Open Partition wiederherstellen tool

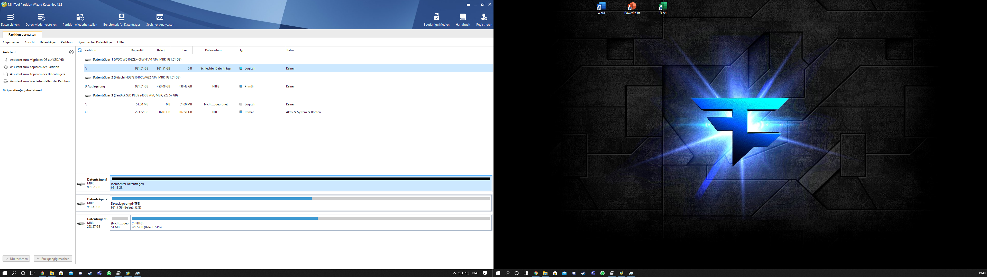pyautogui.click(x=80, y=19)
